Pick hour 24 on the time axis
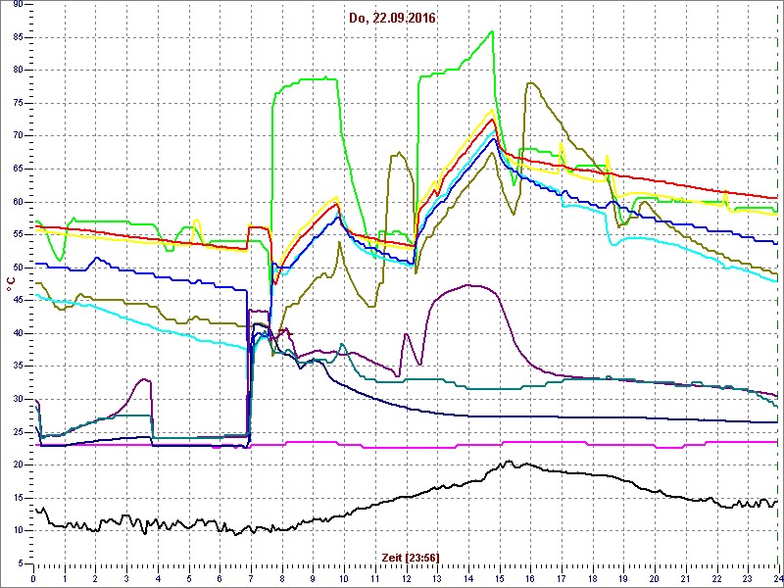The width and height of the screenshot is (784, 588). [777, 577]
